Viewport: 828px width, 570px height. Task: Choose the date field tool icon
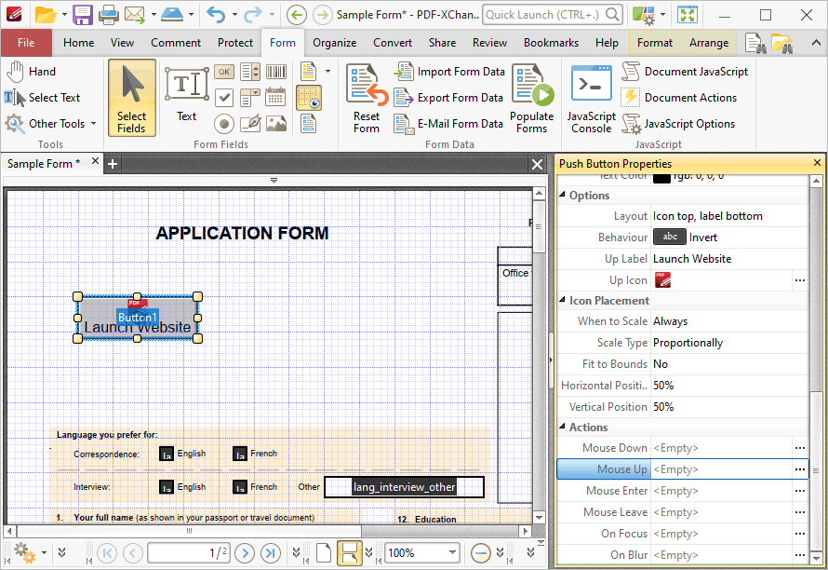click(x=275, y=97)
